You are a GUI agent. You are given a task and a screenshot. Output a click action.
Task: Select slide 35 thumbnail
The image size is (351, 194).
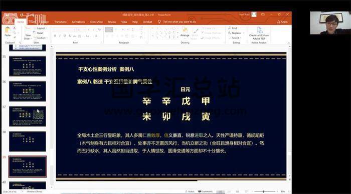28,66
